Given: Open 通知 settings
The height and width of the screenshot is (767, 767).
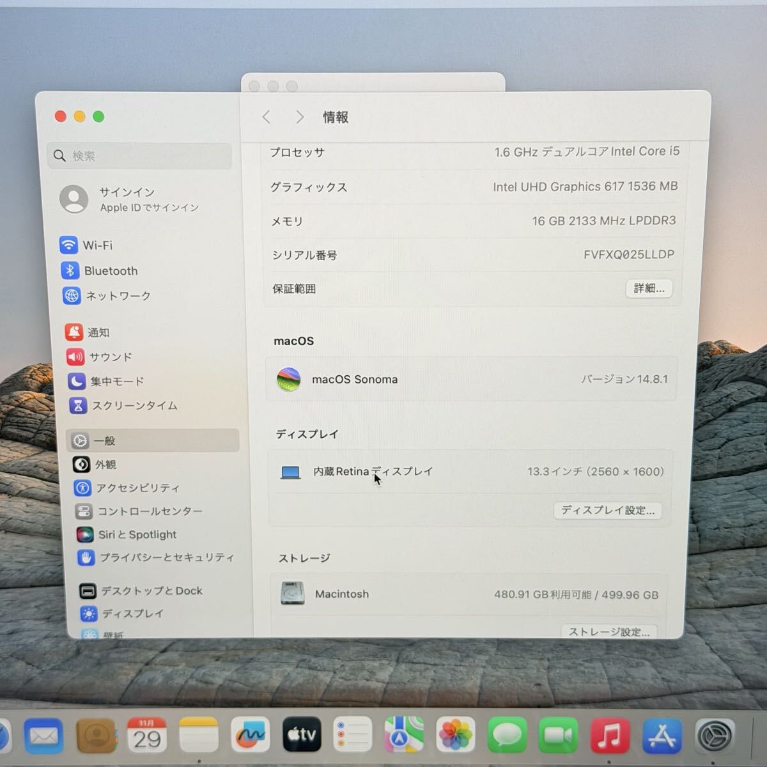Looking at the screenshot, I should [x=88, y=332].
